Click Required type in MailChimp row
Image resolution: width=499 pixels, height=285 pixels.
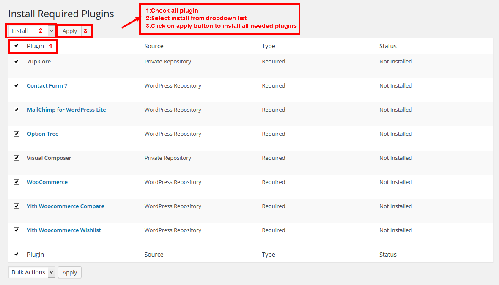pyautogui.click(x=273, y=110)
